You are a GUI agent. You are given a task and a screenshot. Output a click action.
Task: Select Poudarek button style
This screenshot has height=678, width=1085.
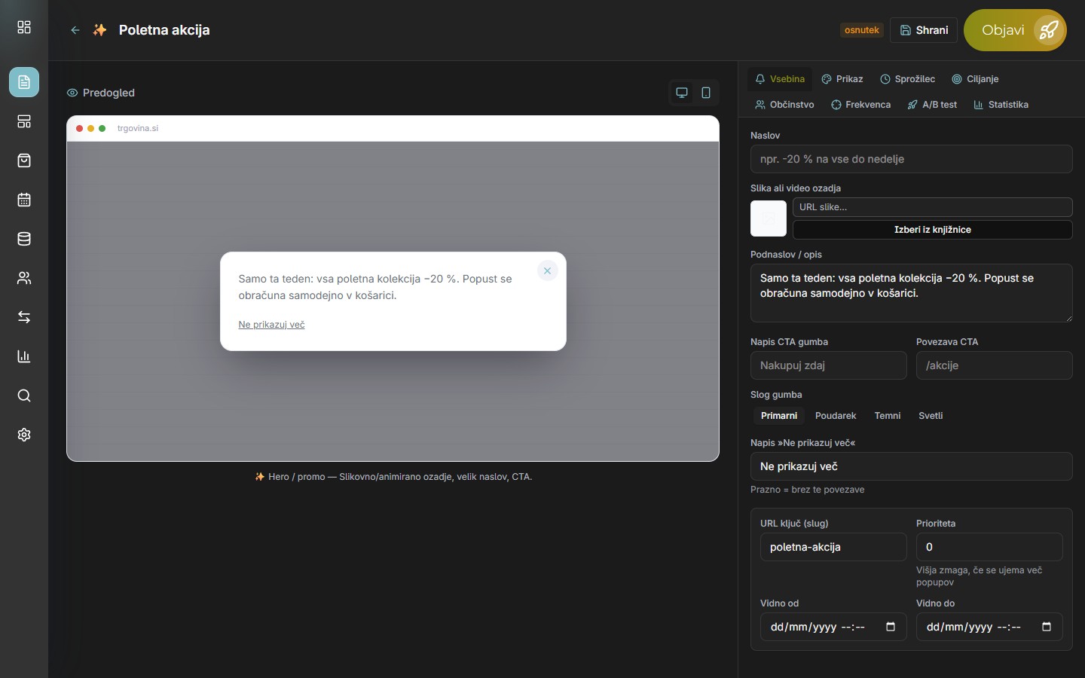click(x=836, y=416)
